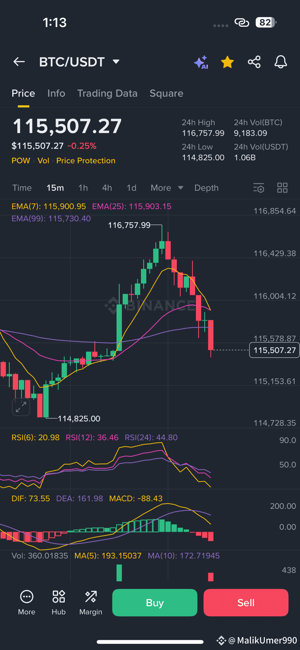The width and height of the screenshot is (300, 650).
Task: Tap the battery indicator in status bar
Action: click(266, 22)
